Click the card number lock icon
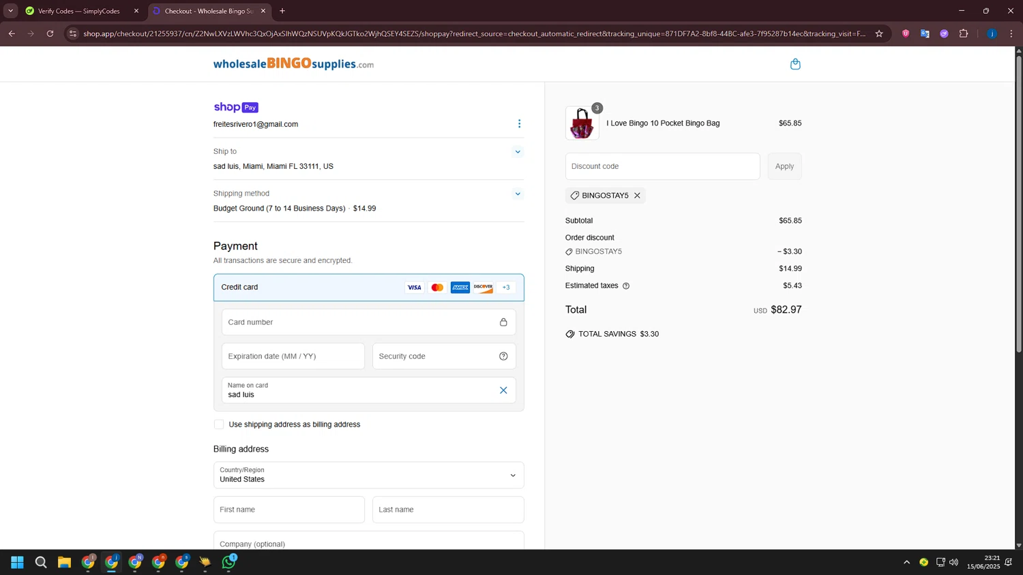The height and width of the screenshot is (575, 1023). [503, 322]
